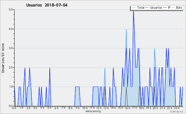Click the 3.0 y-axis value
The height and width of the screenshot is (114, 186).
[x=11, y=48]
